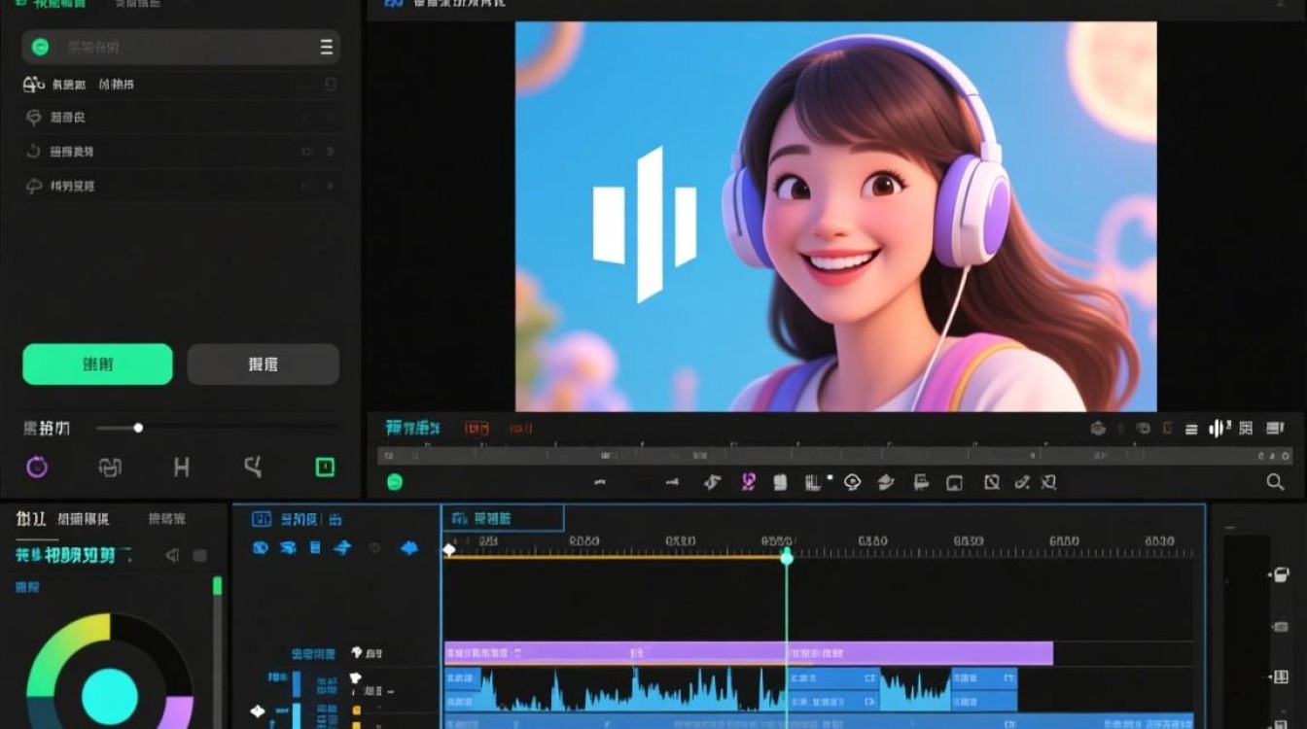The width and height of the screenshot is (1307, 729).
Task: Click the magnifier search icon below the preview
Action: (x=1274, y=482)
